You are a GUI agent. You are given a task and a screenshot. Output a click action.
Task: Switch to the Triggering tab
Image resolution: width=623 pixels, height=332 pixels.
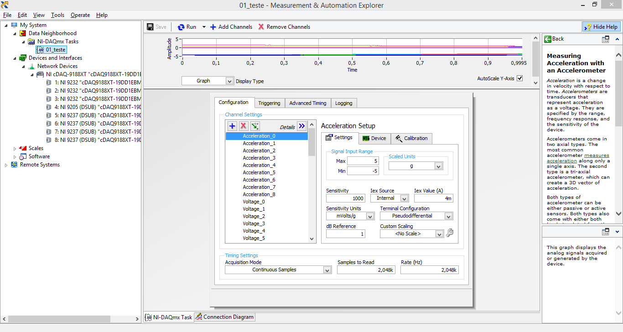pyautogui.click(x=269, y=103)
